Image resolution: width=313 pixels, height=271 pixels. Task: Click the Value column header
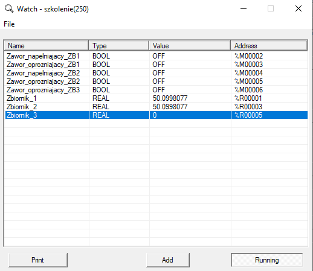(x=190, y=45)
